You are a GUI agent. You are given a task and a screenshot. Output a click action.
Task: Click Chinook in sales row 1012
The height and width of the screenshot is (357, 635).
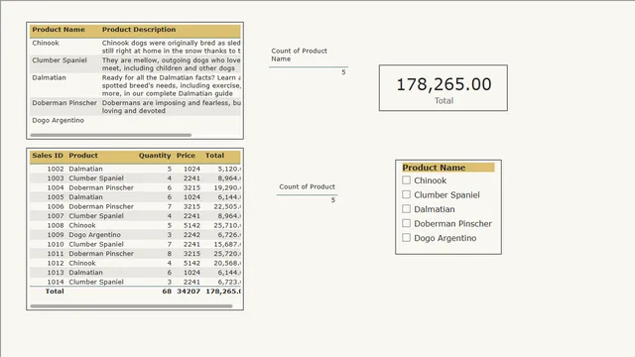(82, 263)
